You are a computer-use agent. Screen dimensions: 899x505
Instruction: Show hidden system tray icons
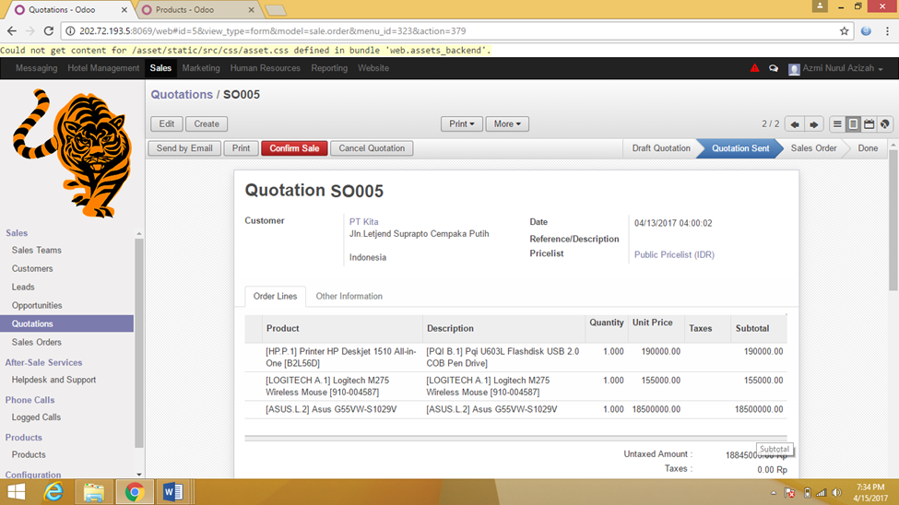coord(773,493)
